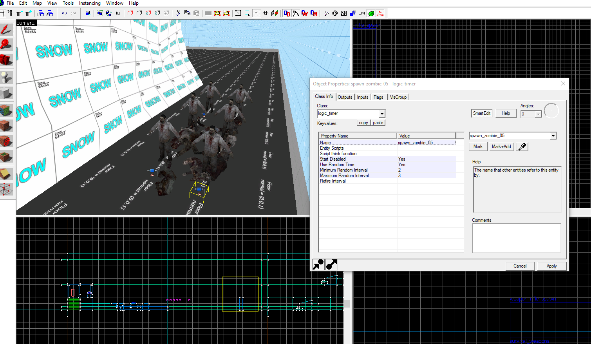Click inside the Comments text box

coord(517,238)
